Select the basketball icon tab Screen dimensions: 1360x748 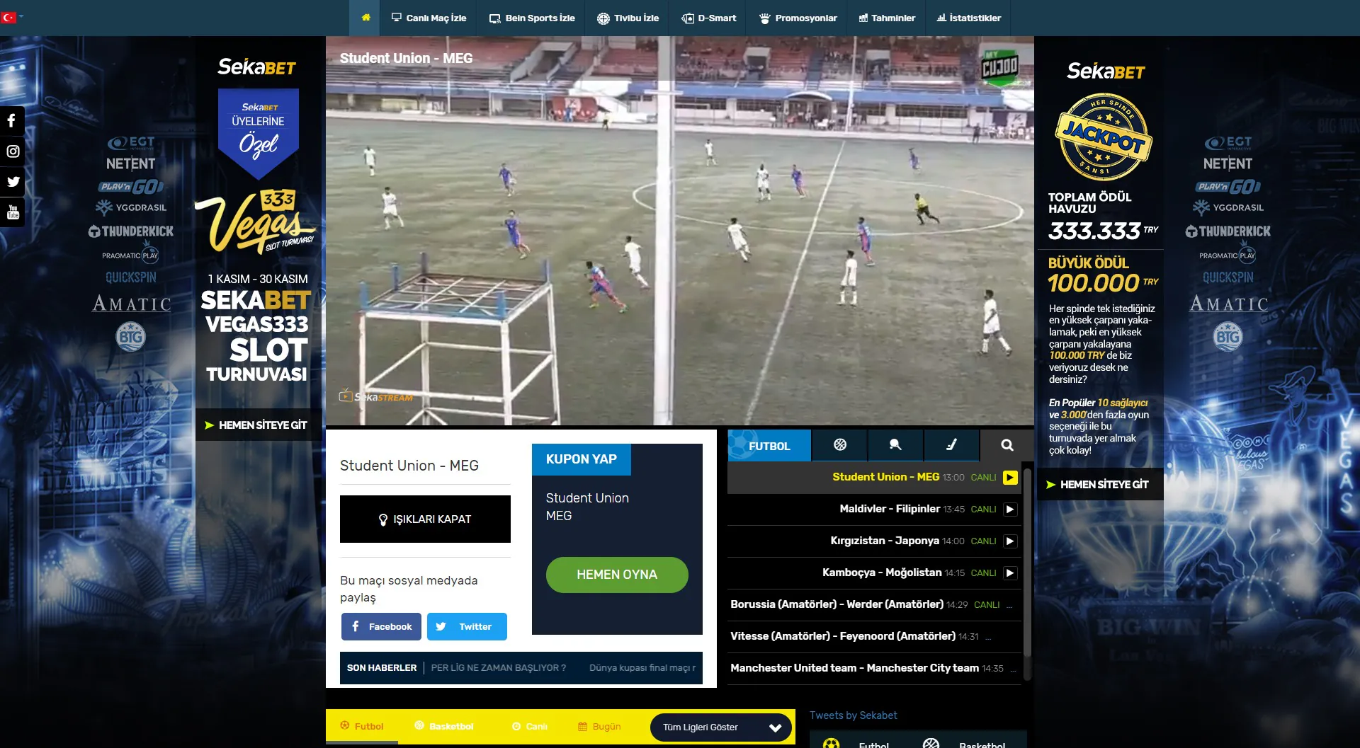pyautogui.click(x=840, y=445)
